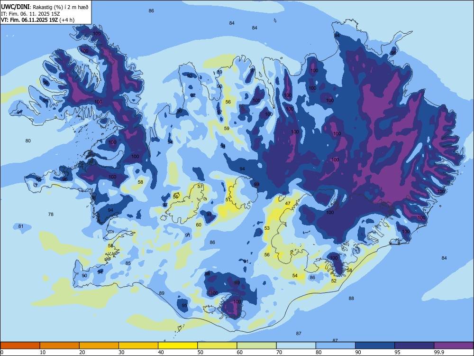This screenshot has height=356, width=474.
Task: Click the 70–80 pale blue legend swatch
Action: pyautogui.click(x=296, y=346)
